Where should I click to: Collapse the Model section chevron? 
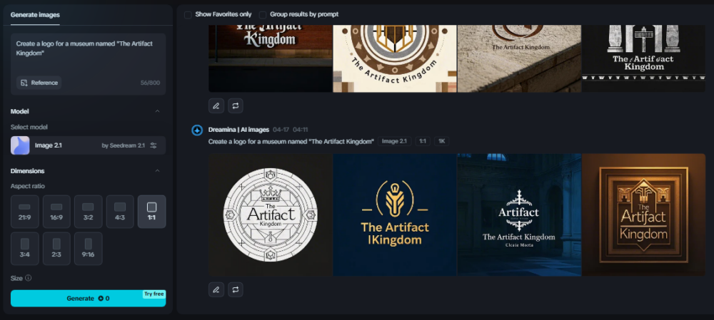point(157,111)
